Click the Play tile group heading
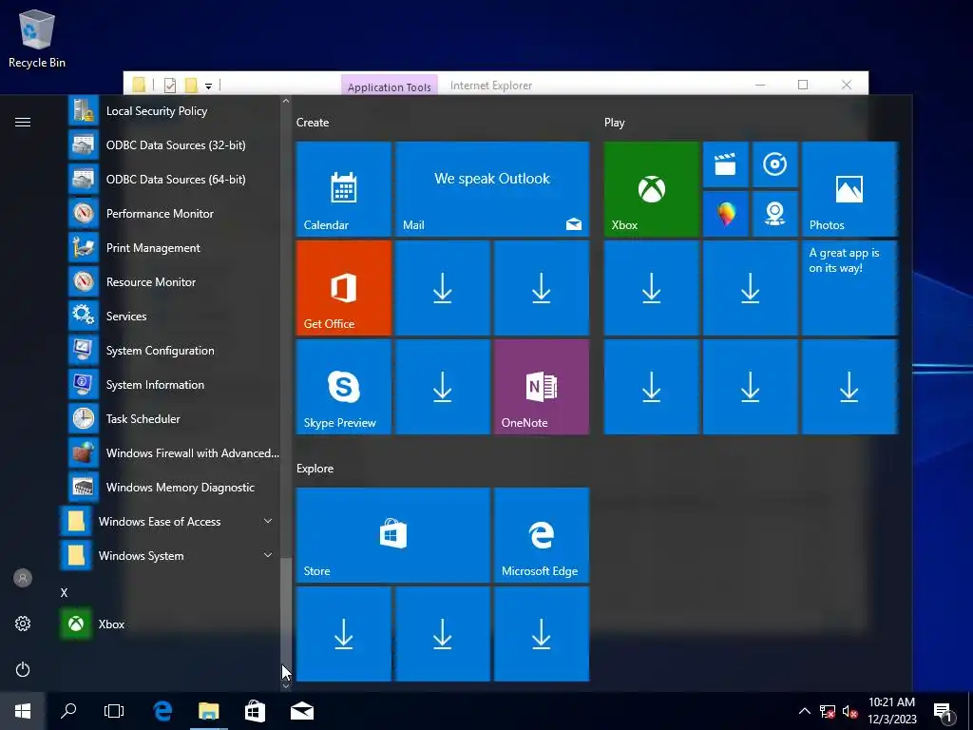Screen dimensions: 973x730 (x=615, y=123)
